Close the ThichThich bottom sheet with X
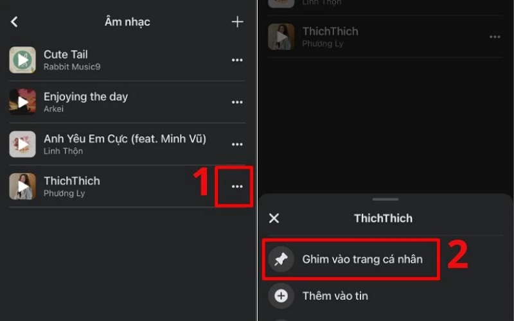 pyautogui.click(x=274, y=218)
